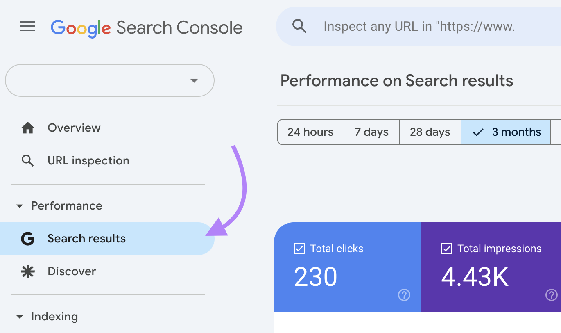Choose the 28 days filter
This screenshot has width=561, height=333.
tap(430, 132)
